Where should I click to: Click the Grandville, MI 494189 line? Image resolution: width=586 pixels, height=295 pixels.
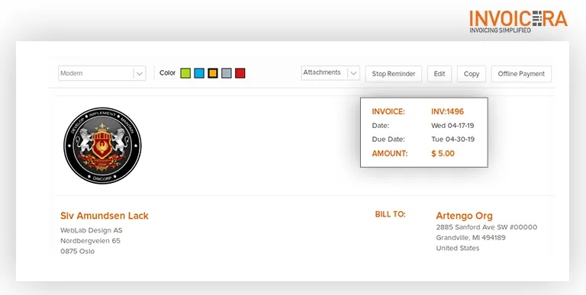coord(471,238)
